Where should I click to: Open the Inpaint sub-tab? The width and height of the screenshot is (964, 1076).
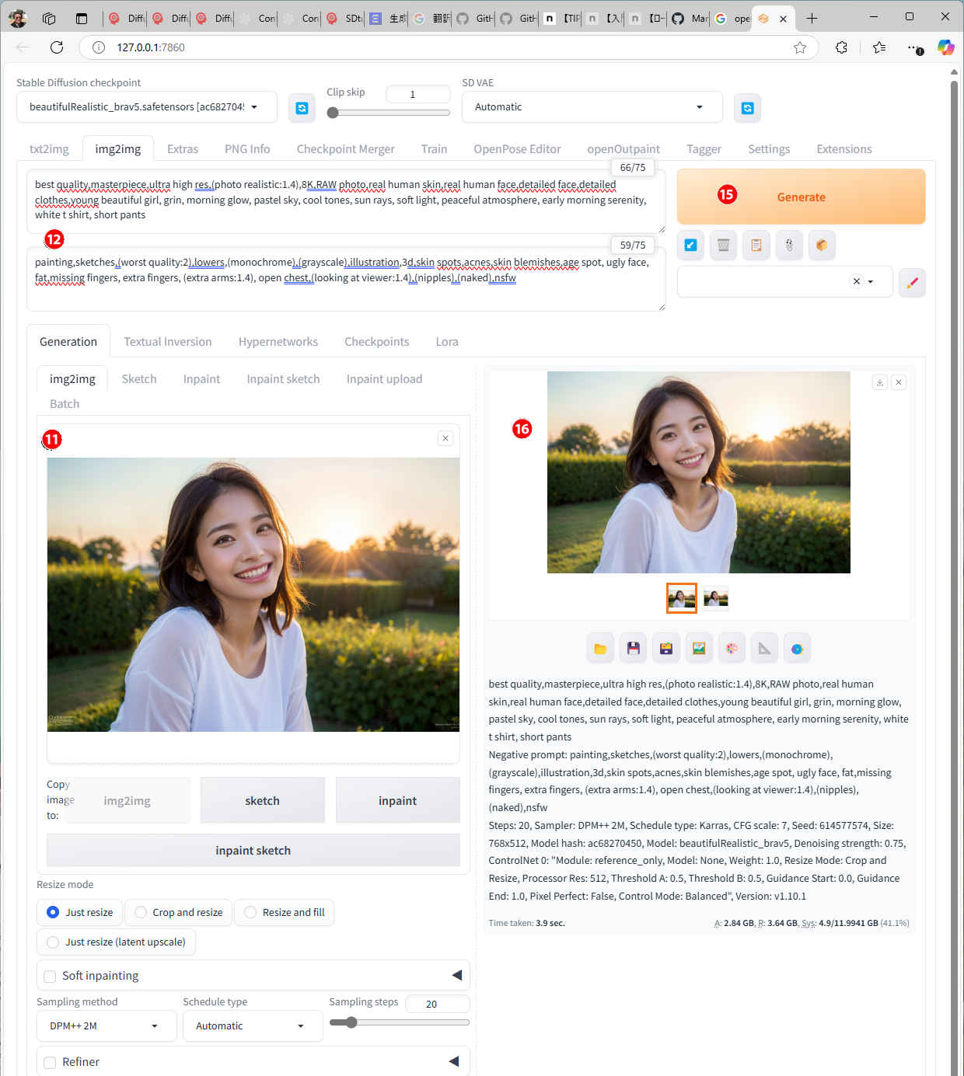201,379
